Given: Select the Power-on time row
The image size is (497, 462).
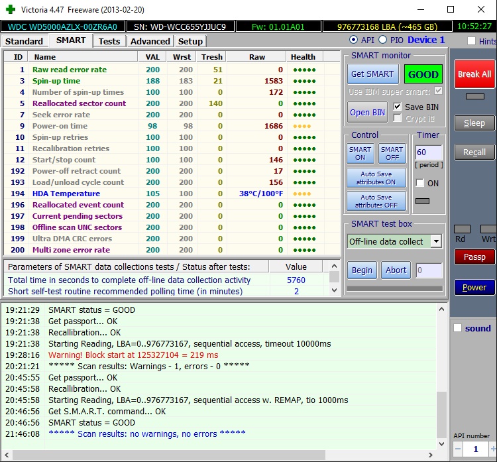Looking at the screenshot, I should point(172,126).
